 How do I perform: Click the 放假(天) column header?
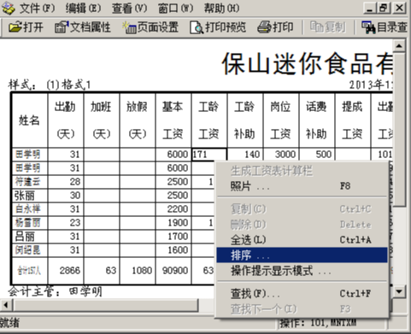click(x=138, y=120)
